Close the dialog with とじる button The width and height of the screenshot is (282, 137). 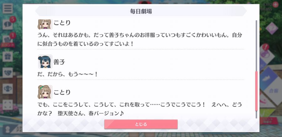point(141,124)
